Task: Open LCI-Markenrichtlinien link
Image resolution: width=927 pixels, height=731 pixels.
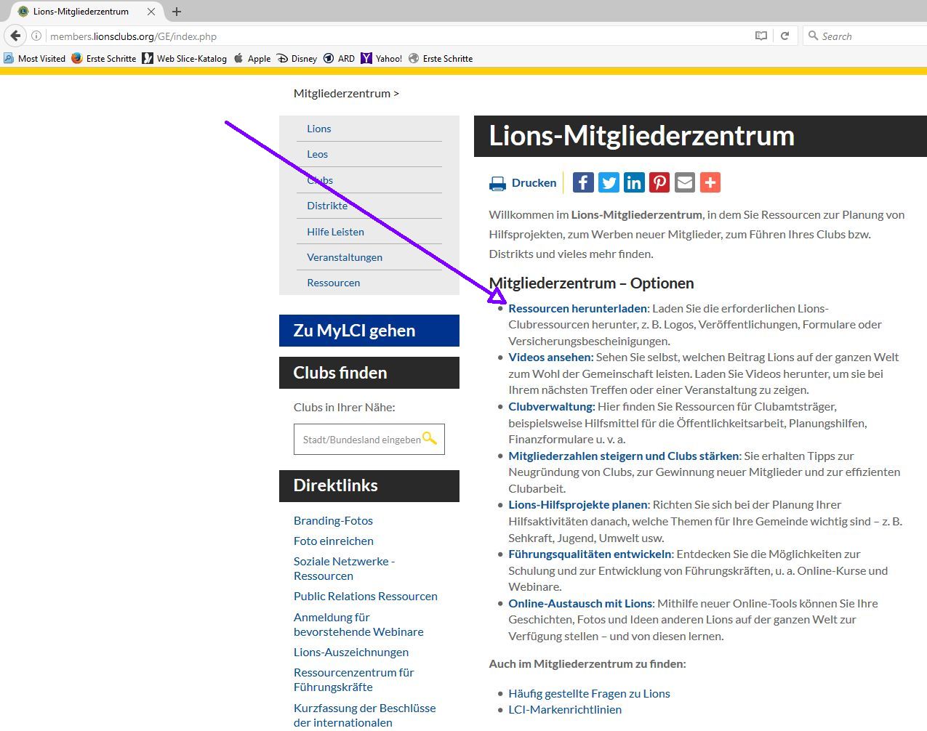Action: coord(565,709)
